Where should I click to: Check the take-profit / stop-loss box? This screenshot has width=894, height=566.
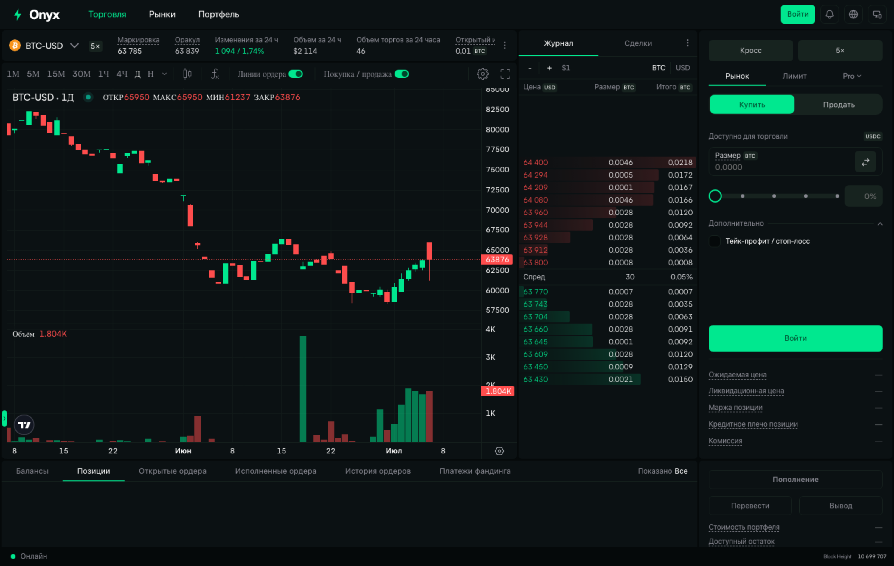click(714, 241)
